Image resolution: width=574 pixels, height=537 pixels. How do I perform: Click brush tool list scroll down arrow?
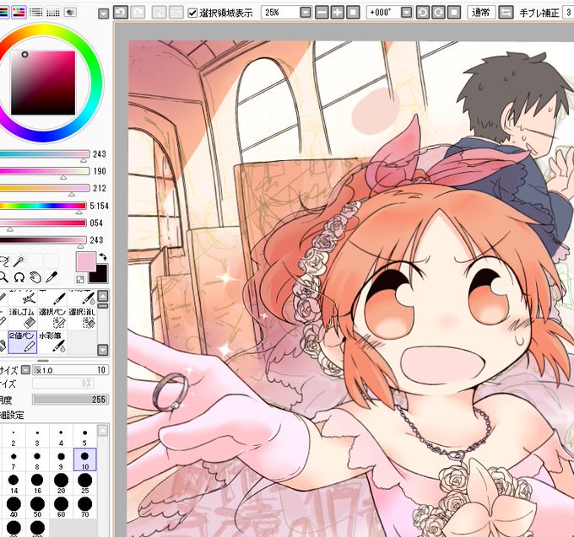103,350
